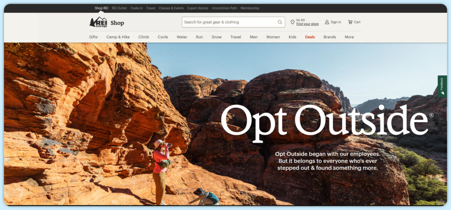Image resolution: width=451 pixels, height=210 pixels.
Task: Click the REI Co-op logo
Action: pos(98,22)
